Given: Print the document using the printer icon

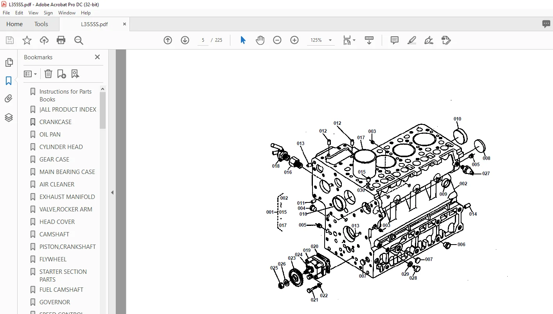Looking at the screenshot, I should click(x=61, y=40).
